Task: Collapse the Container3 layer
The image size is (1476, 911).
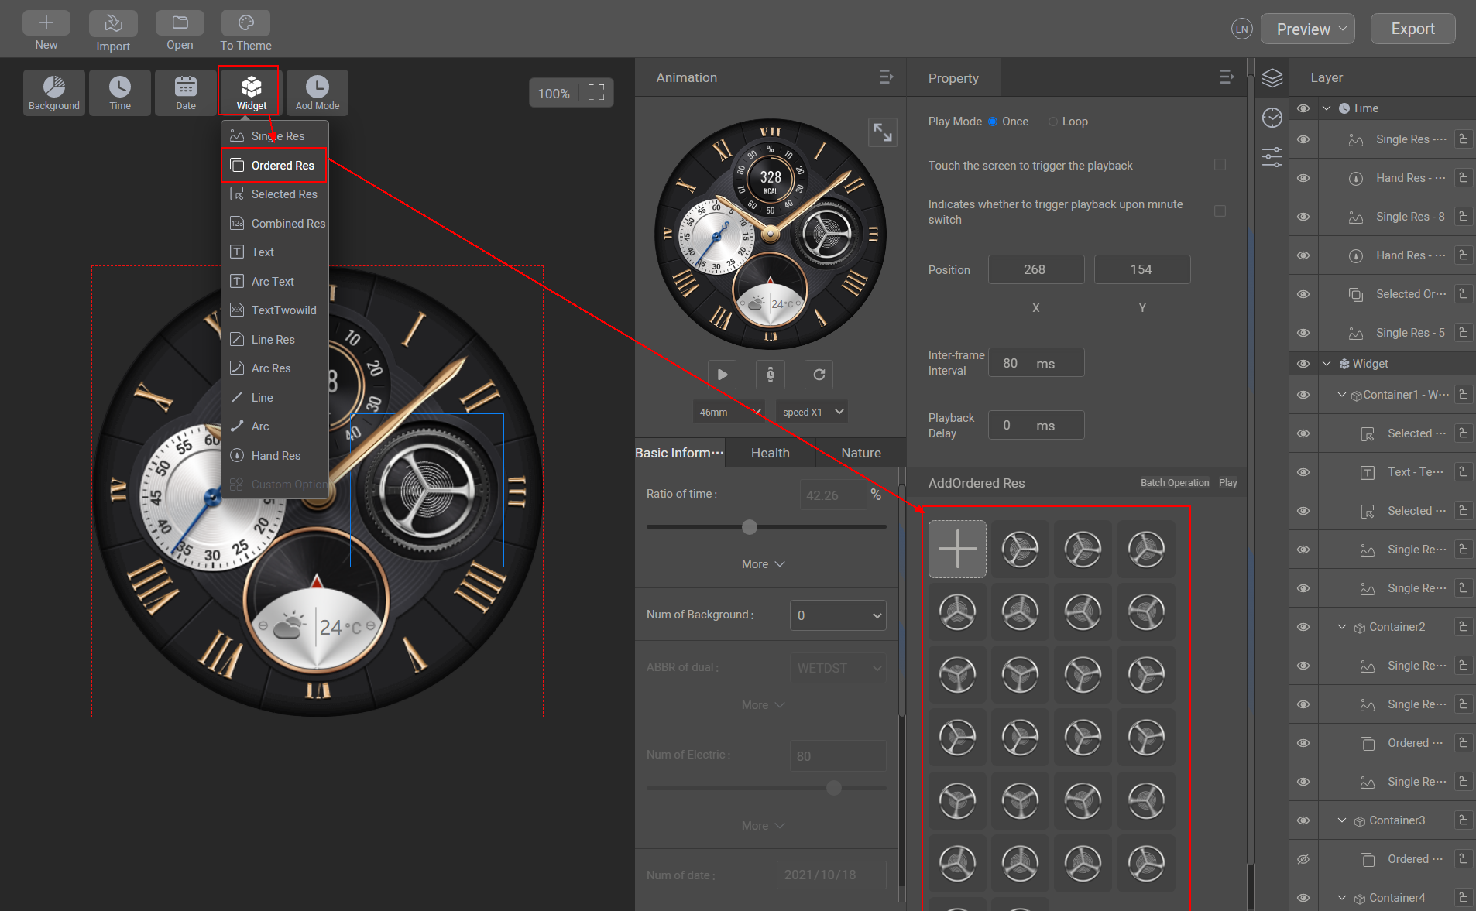Action: click(x=1342, y=820)
